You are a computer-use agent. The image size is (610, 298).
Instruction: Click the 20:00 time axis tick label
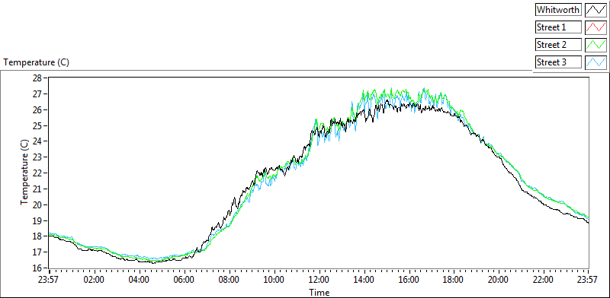499,280
